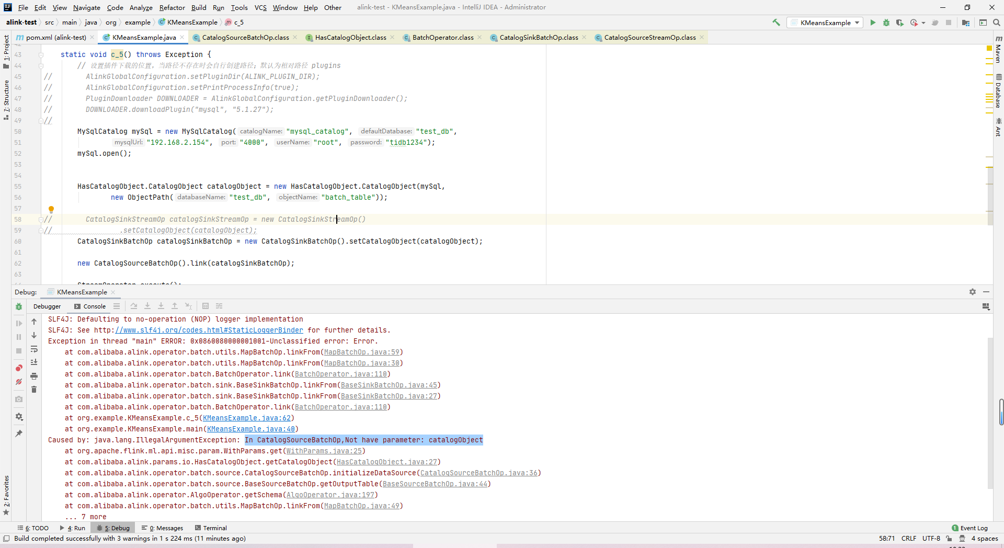
Task: Open the KMeansExample.java:62 stack trace link
Action: (246, 418)
